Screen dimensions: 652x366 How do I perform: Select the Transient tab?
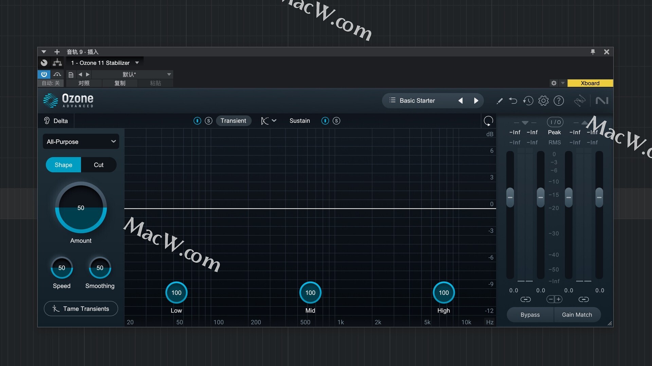click(x=233, y=121)
